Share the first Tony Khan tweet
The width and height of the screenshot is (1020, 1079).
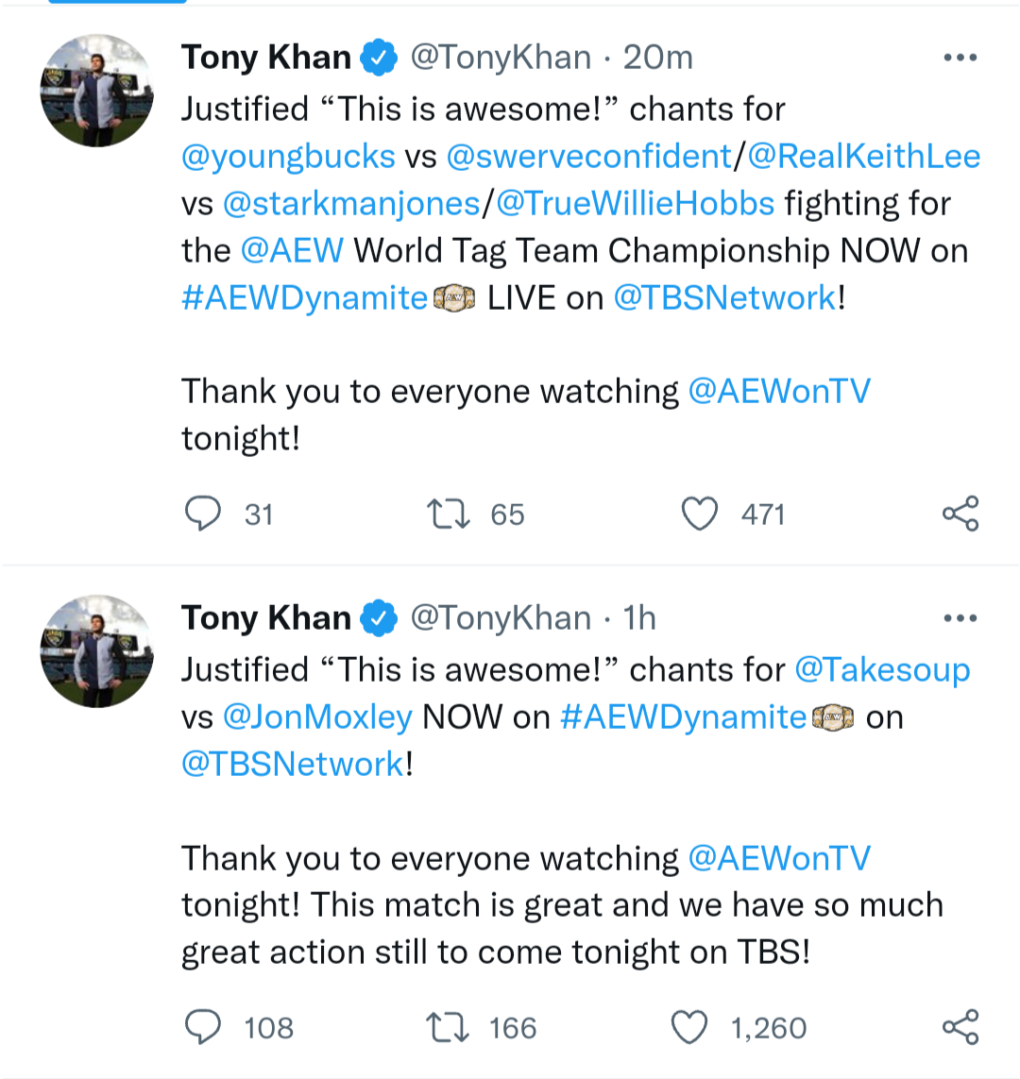tap(960, 514)
